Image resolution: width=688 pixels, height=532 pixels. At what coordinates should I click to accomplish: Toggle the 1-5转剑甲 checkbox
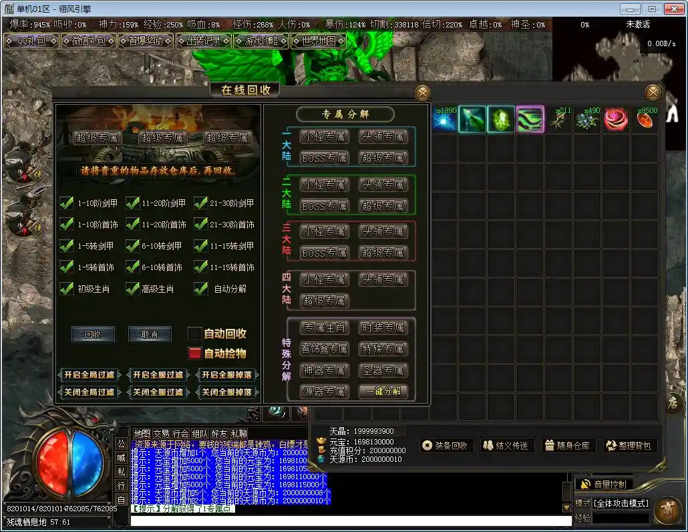tap(67, 246)
